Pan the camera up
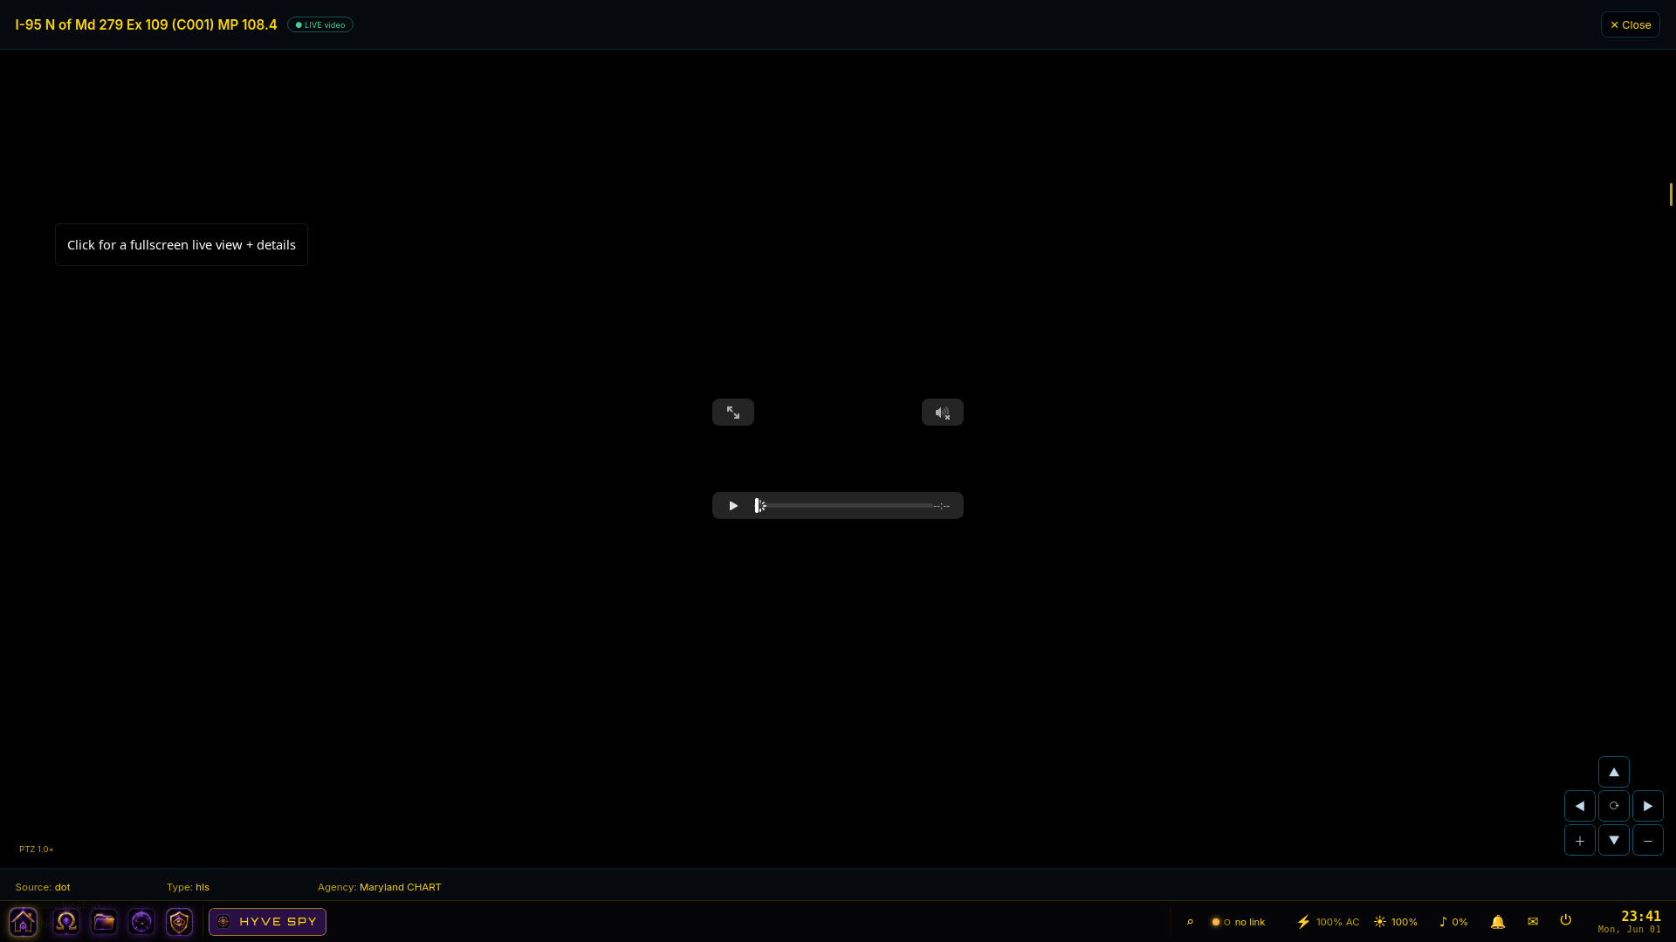Viewport: 1676px width, 942px height. 1614,772
